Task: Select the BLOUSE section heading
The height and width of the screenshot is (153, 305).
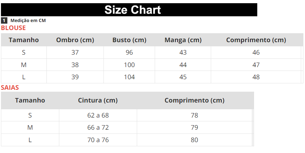Action: pyautogui.click(x=13, y=28)
